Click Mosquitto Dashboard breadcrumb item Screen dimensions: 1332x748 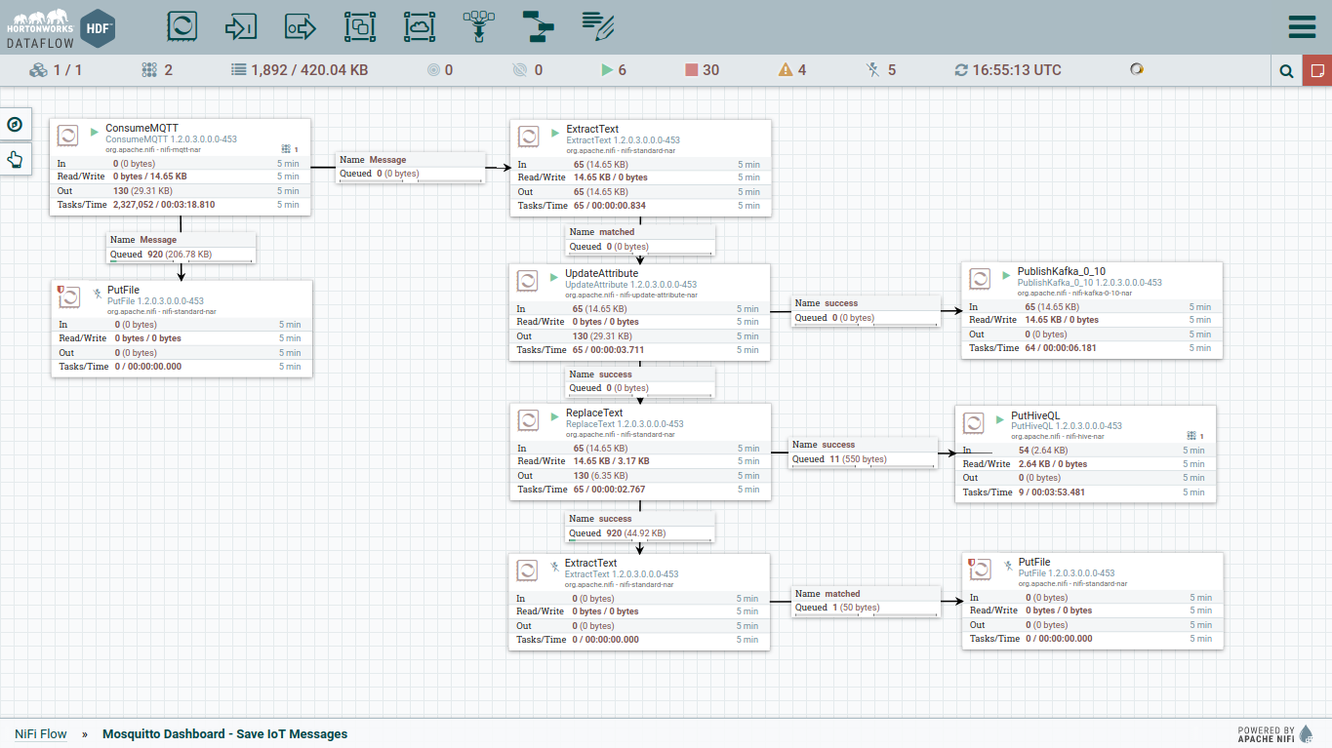(224, 733)
